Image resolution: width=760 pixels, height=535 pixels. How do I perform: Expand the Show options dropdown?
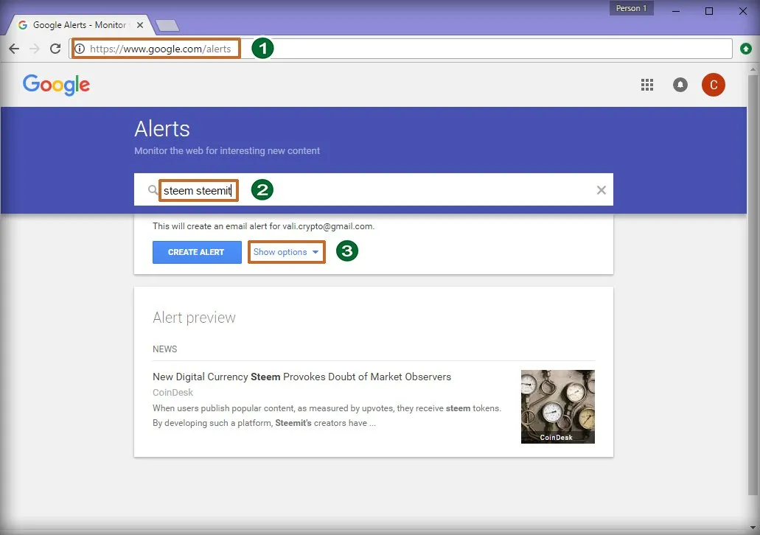(286, 252)
